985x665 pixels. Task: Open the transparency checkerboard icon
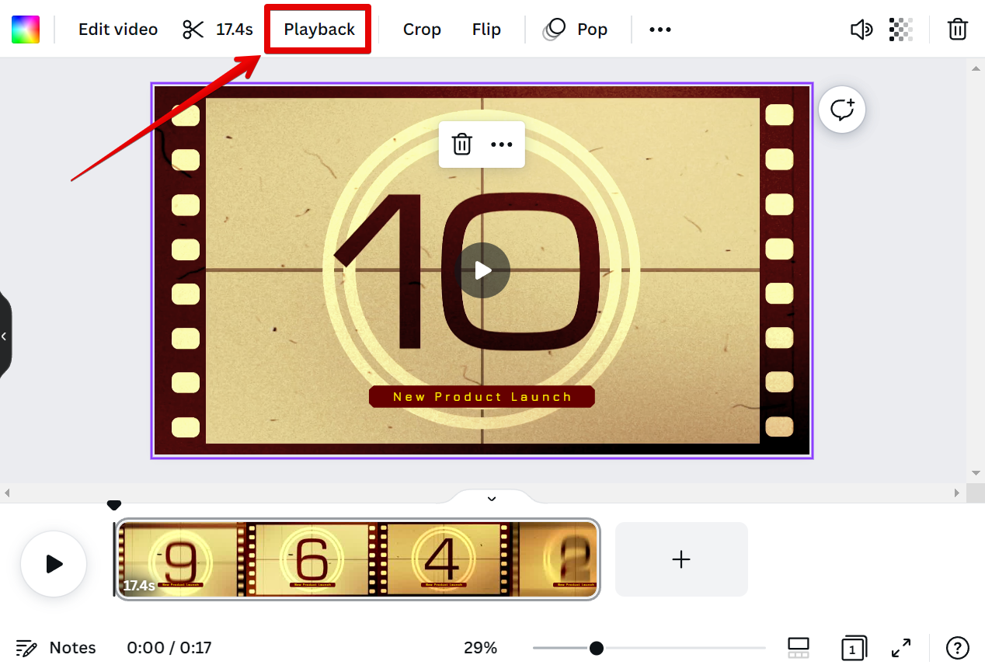click(x=900, y=30)
